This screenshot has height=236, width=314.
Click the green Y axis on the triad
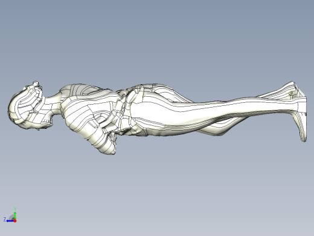point(15,215)
